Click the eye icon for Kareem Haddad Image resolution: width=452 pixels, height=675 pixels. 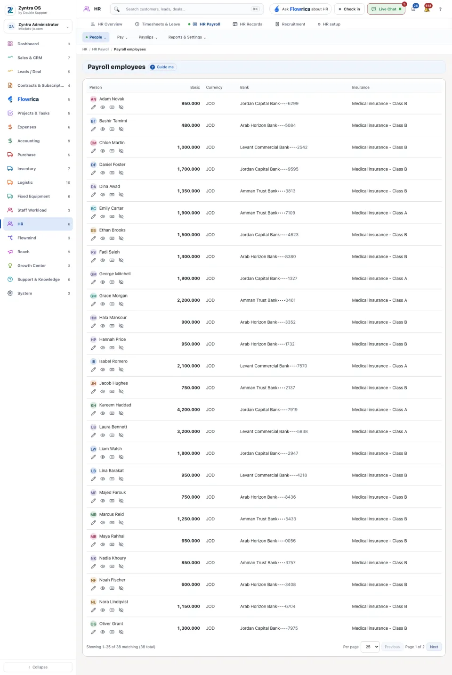(x=103, y=413)
